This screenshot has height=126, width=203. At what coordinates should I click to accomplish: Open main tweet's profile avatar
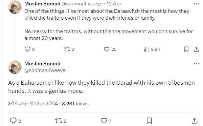coord(15,67)
